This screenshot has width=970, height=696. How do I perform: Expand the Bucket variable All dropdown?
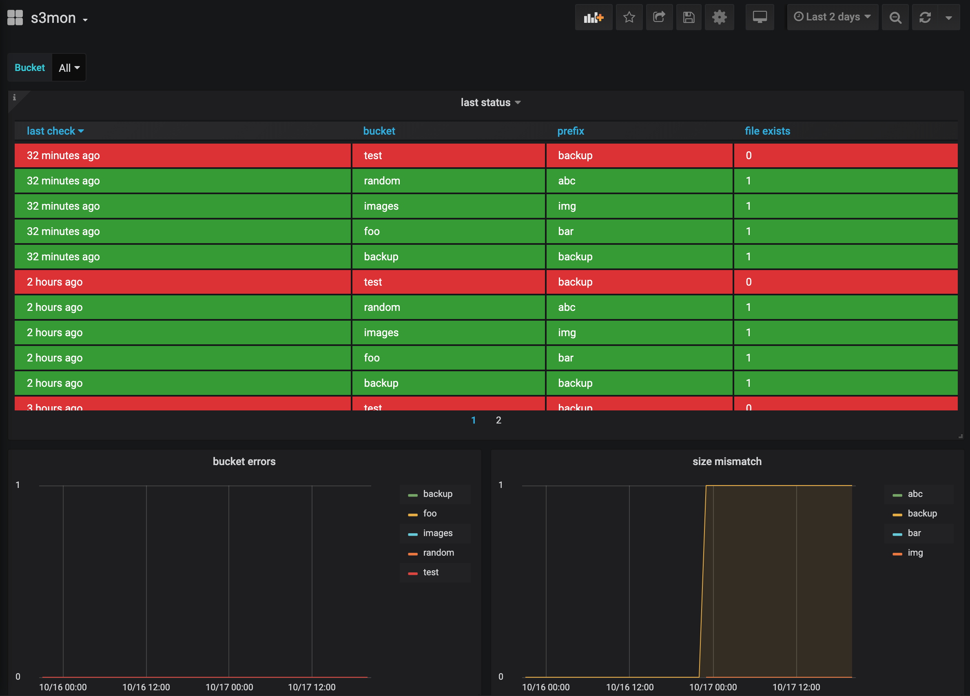tap(69, 68)
